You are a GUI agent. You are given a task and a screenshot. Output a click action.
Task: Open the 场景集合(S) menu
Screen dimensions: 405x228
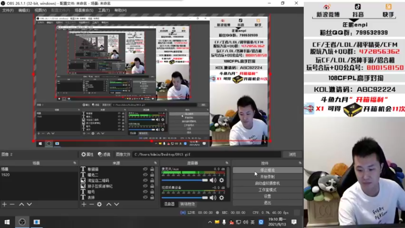pos(84,10)
